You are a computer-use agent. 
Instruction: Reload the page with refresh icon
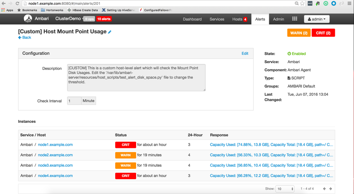pos(17,4)
